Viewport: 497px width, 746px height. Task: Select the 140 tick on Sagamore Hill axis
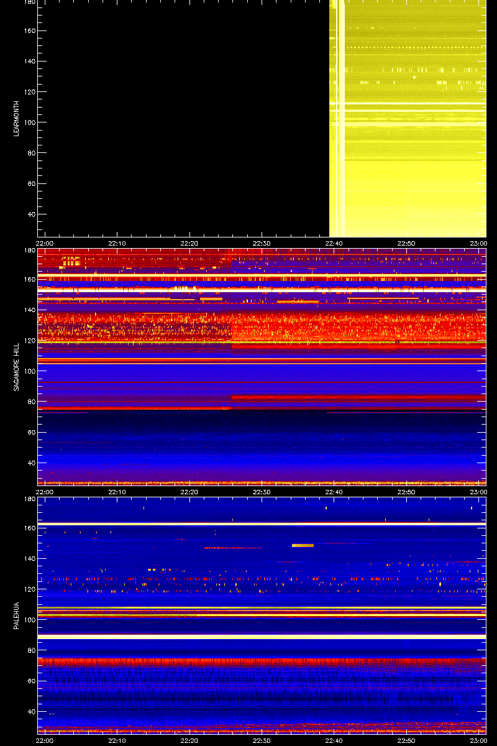click(x=30, y=310)
